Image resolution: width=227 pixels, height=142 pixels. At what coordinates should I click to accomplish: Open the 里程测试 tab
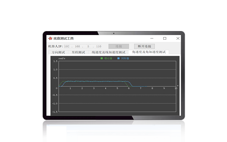click(x=78, y=52)
